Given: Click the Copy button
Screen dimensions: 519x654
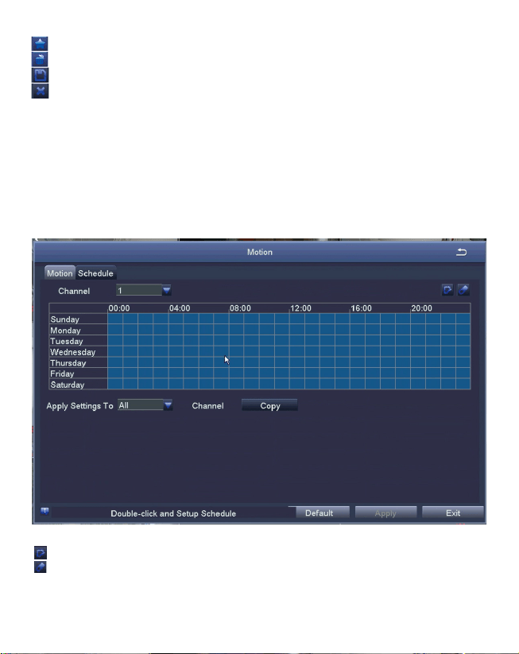Looking at the screenshot, I should point(270,405).
